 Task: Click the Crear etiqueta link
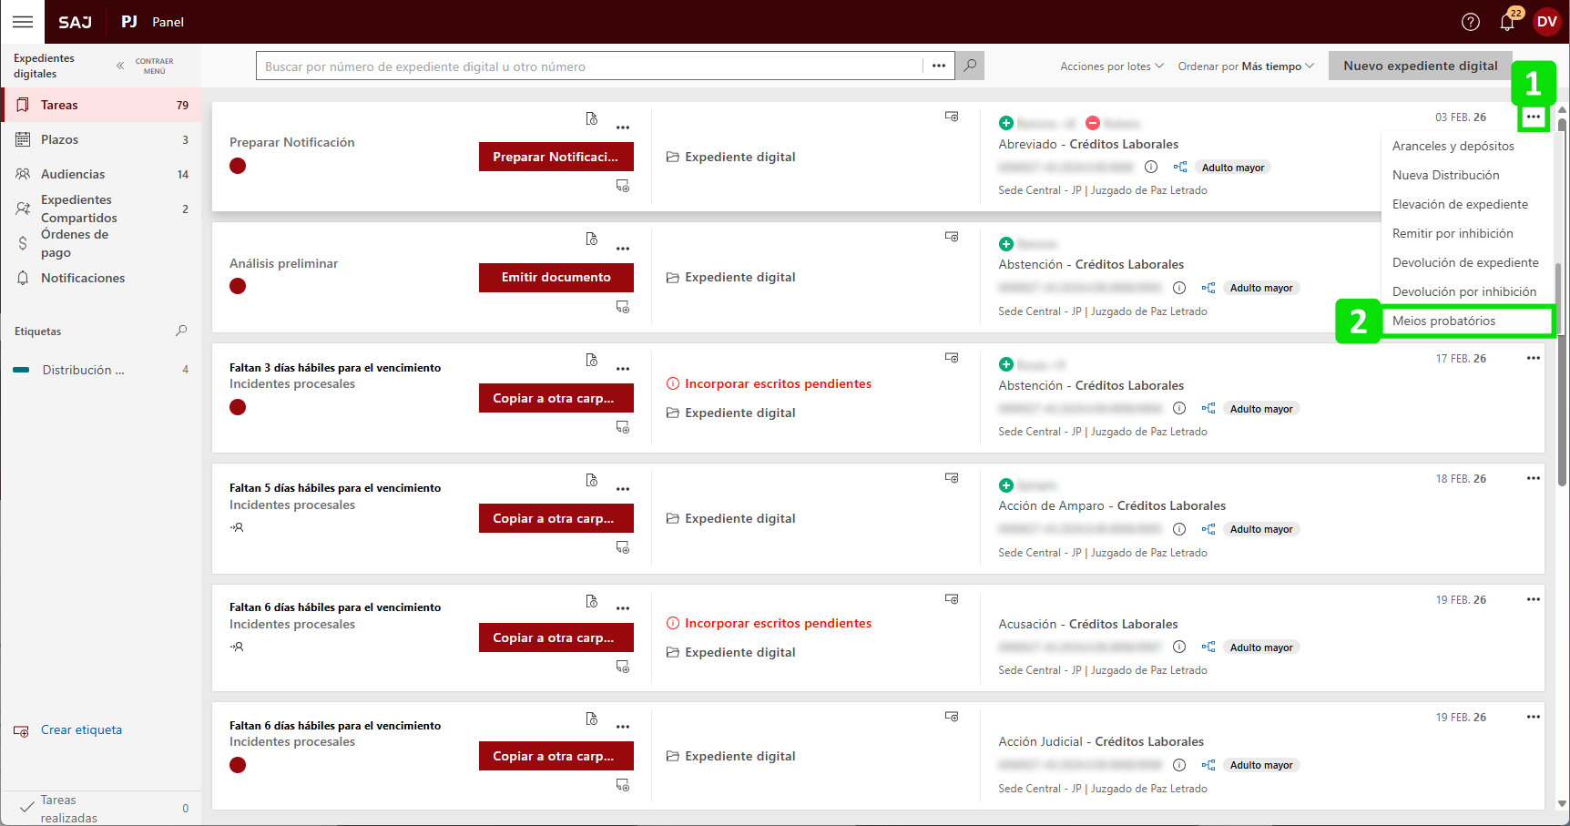click(x=81, y=729)
